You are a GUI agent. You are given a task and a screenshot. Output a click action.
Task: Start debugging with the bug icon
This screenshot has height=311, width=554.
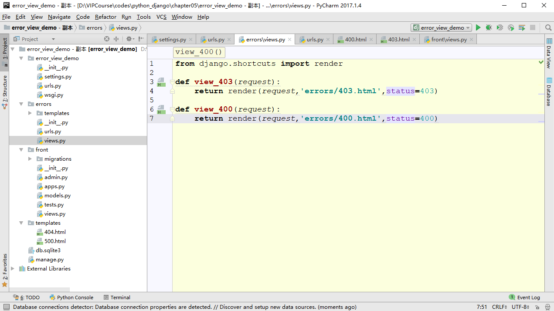[x=489, y=27]
